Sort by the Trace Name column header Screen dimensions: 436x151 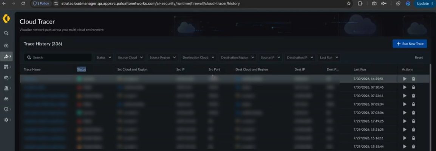[x=32, y=69]
